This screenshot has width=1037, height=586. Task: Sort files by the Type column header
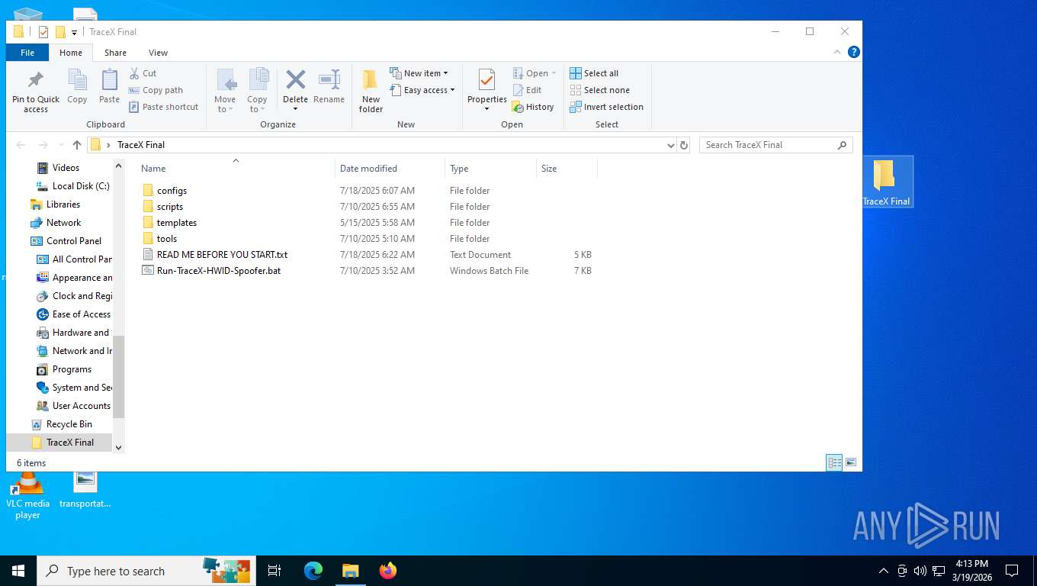click(x=490, y=169)
